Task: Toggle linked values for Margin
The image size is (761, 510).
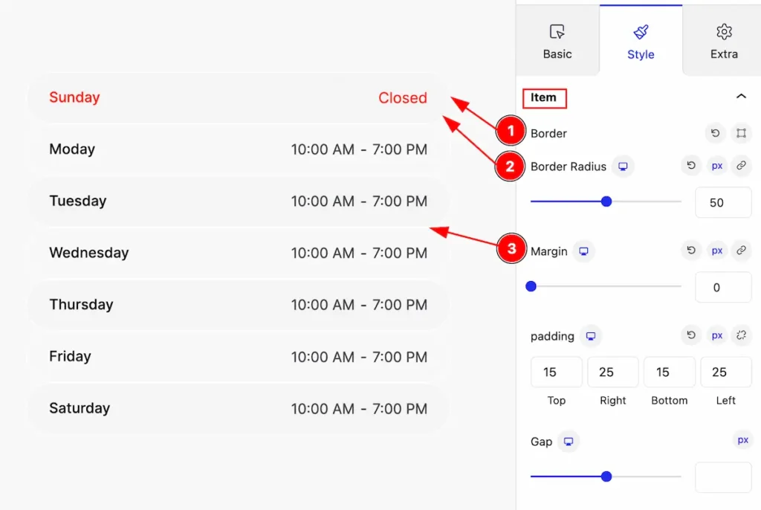Action: click(741, 251)
